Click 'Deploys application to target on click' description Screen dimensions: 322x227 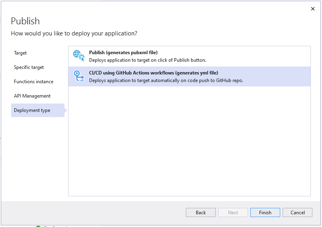click(148, 60)
